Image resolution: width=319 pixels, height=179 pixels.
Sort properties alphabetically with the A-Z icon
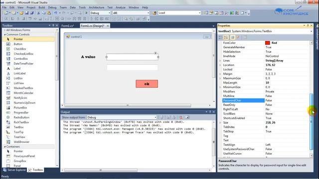click(226, 37)
